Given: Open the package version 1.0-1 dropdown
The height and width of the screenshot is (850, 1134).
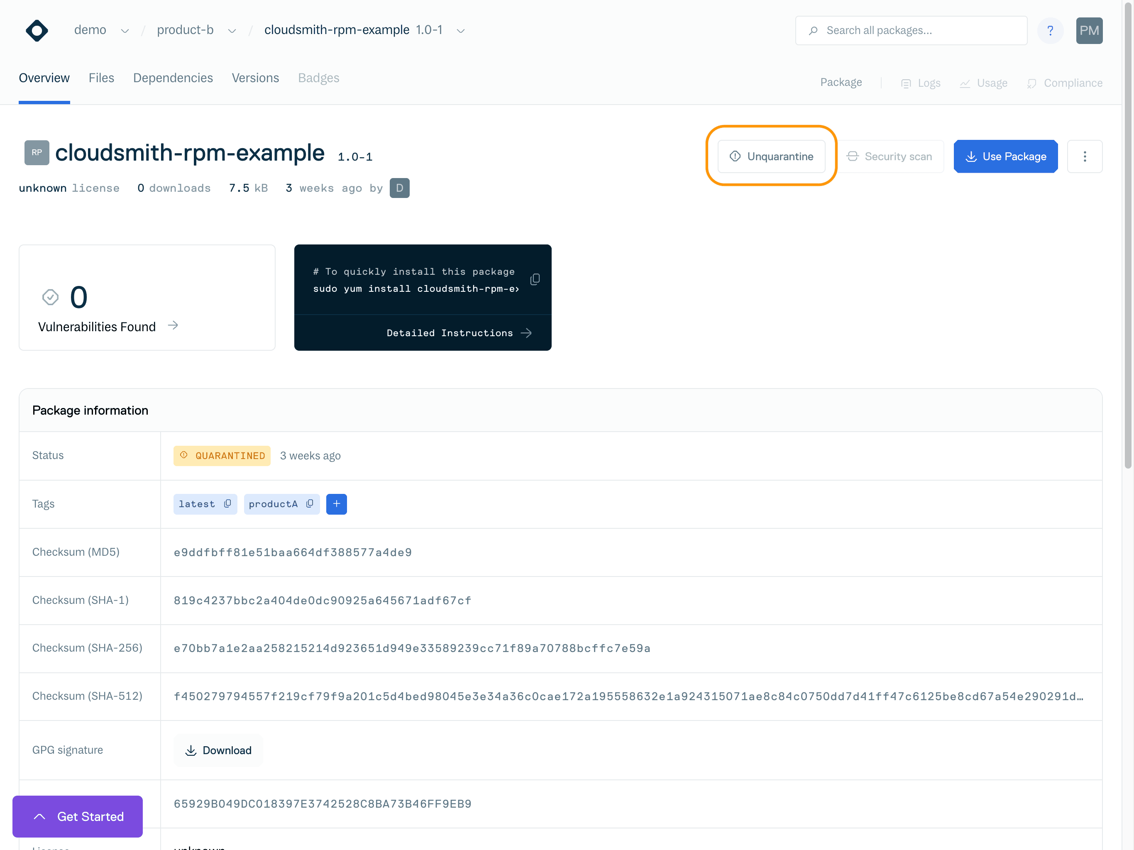Looking at the screenshot, I should pos(460,31).
